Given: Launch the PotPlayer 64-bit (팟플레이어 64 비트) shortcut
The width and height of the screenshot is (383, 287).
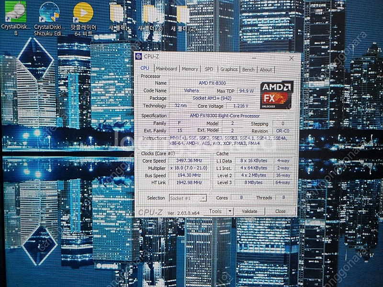Looking at the screenshot, I should tap(83, 19).
